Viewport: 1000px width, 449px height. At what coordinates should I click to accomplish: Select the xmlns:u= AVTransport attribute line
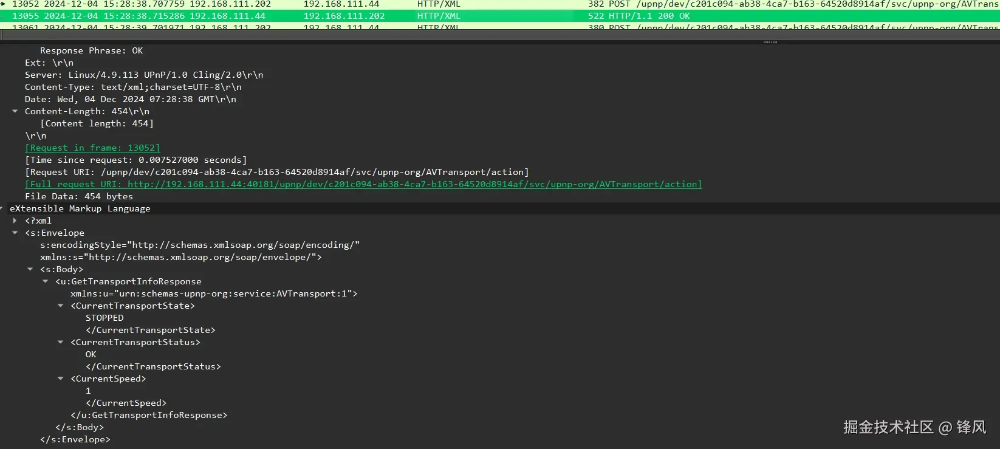(x=214, y=293)
